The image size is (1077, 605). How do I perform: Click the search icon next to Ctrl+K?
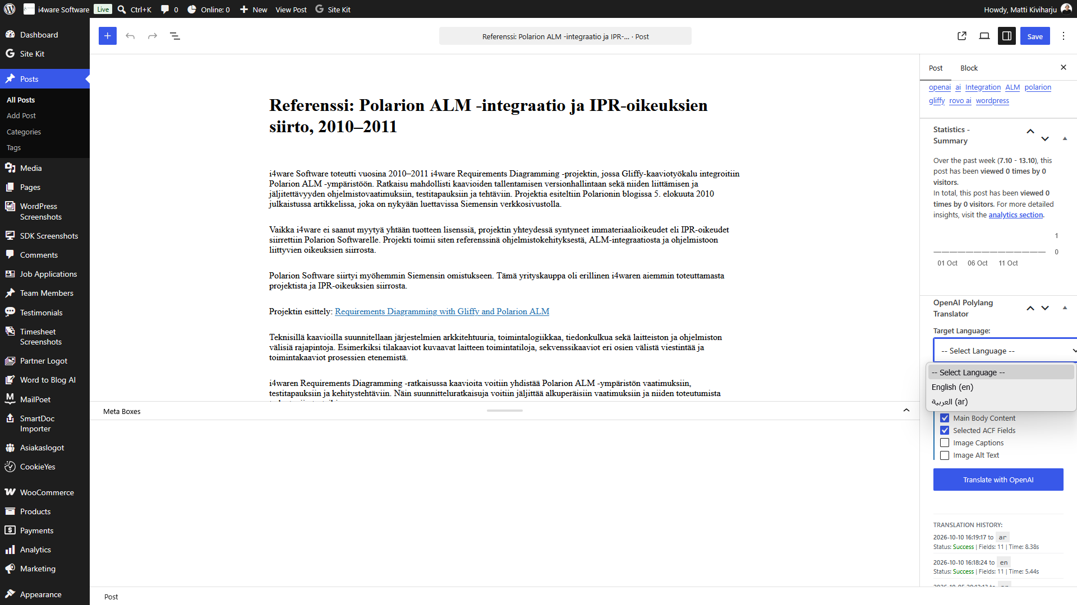122,9
